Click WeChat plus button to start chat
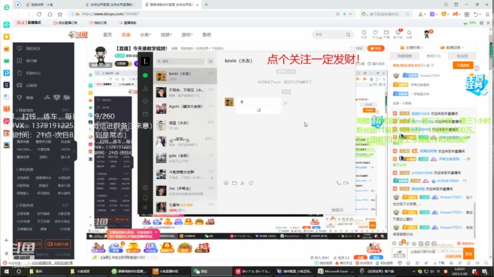 [211, 62]
